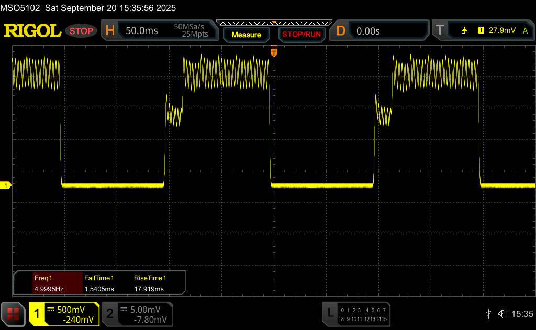
Task: Change the 50.0ms timebase setting
Action: pyautogui.click(x=142, y=31)
